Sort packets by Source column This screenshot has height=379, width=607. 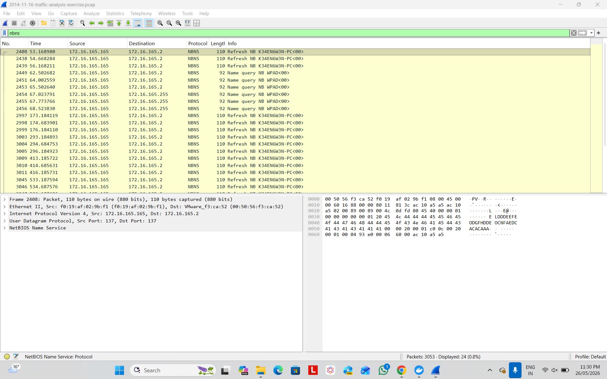tap(97, 43)
